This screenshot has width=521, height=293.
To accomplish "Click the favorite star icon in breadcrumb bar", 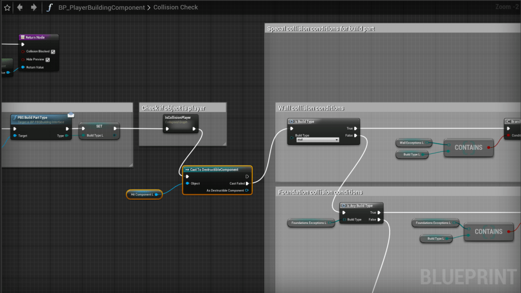I will tap(7, 7).
